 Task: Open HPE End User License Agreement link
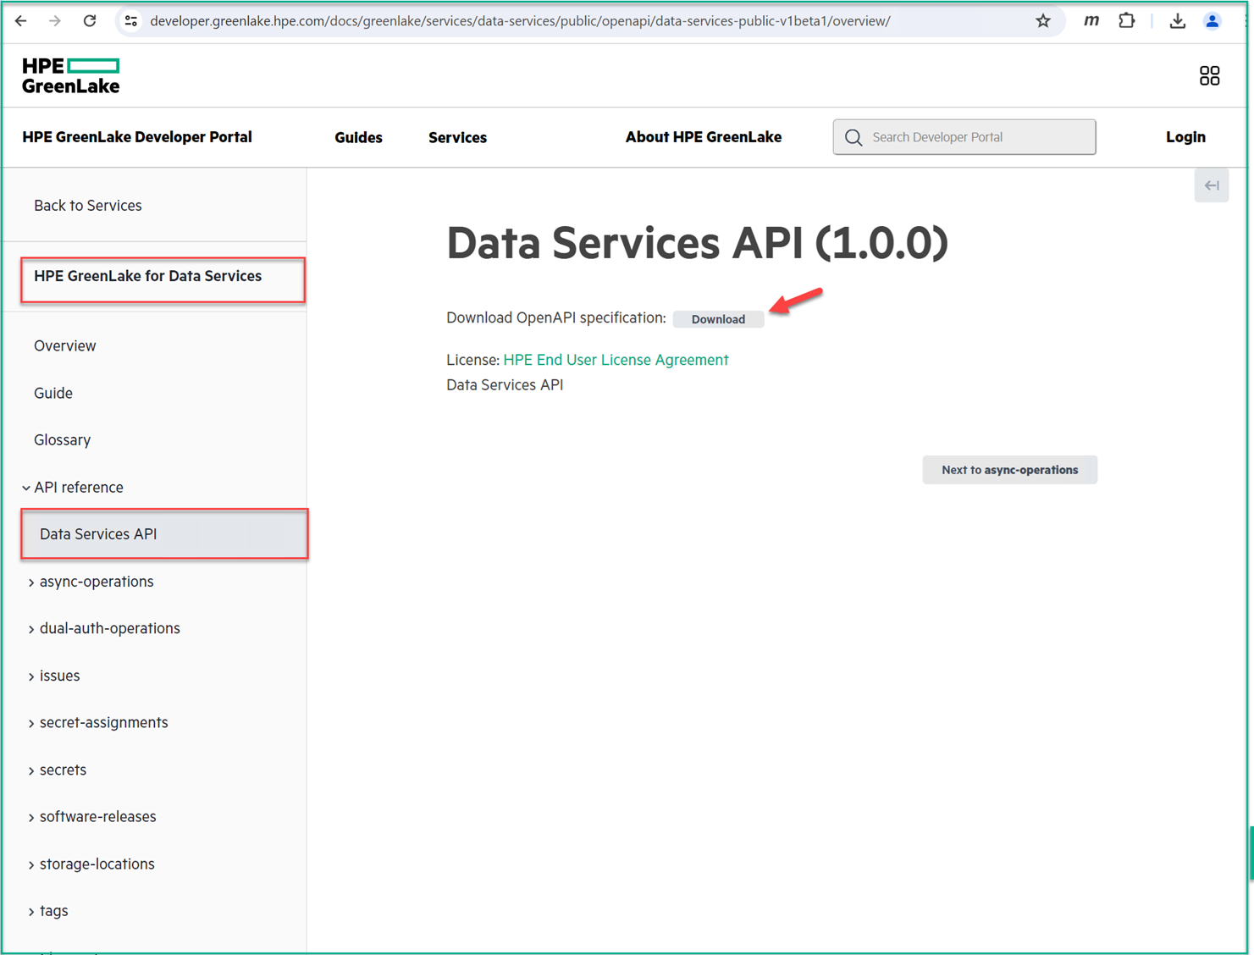pos(616,360)
